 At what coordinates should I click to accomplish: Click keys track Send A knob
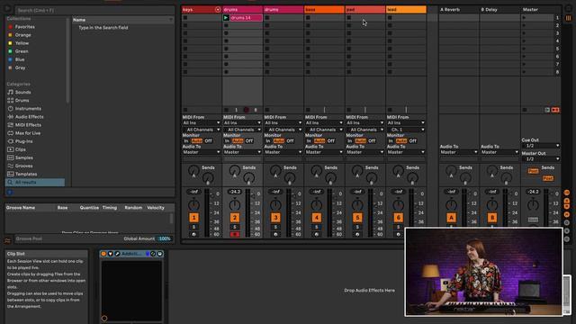pos(193,170)
